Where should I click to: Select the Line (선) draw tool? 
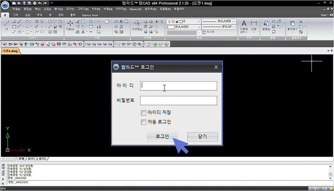[6, 26]
